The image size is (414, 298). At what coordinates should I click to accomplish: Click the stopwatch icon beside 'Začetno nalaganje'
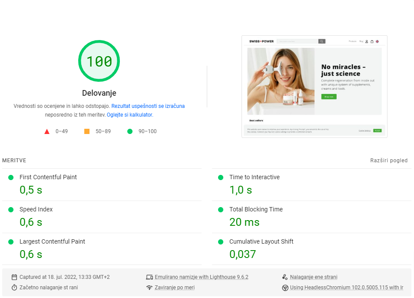pos(14,288)
